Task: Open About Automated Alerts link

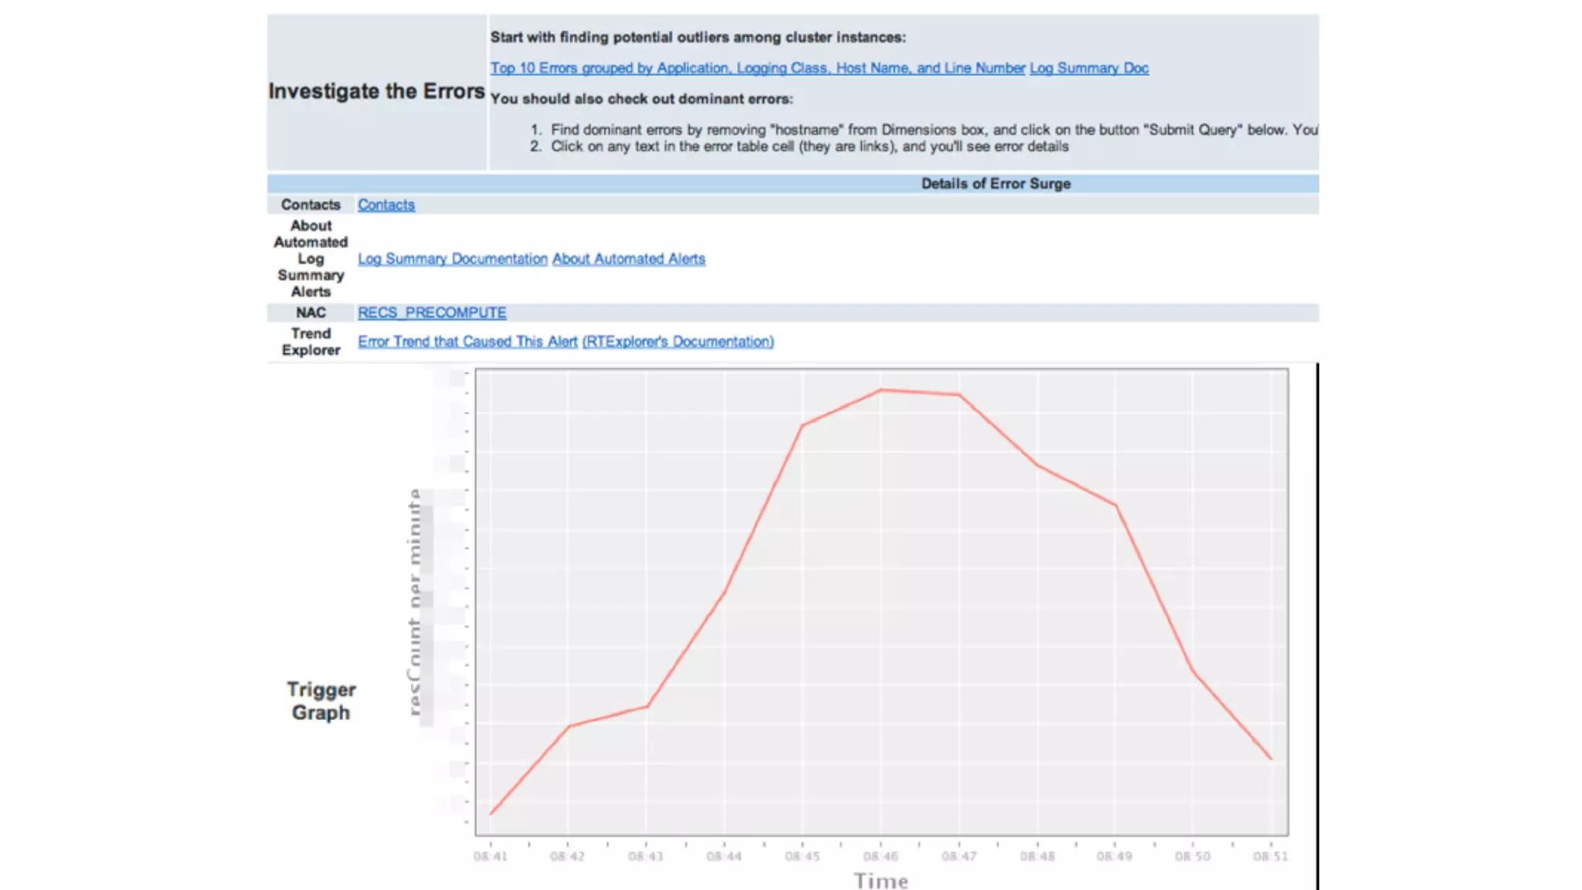Action: (628, 259)
